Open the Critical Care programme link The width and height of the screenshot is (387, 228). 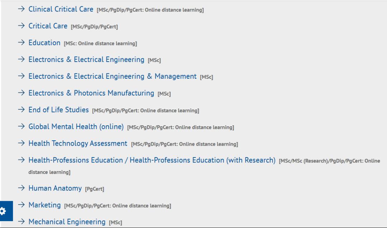(x=48, y=26)
